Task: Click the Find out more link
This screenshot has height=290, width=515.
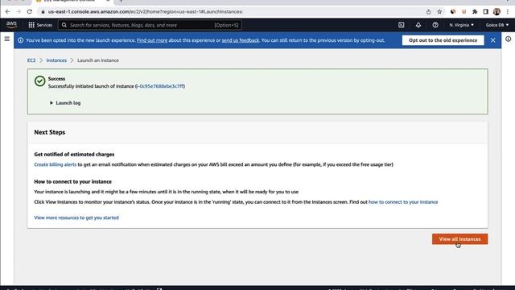Action: pos(152,40)
